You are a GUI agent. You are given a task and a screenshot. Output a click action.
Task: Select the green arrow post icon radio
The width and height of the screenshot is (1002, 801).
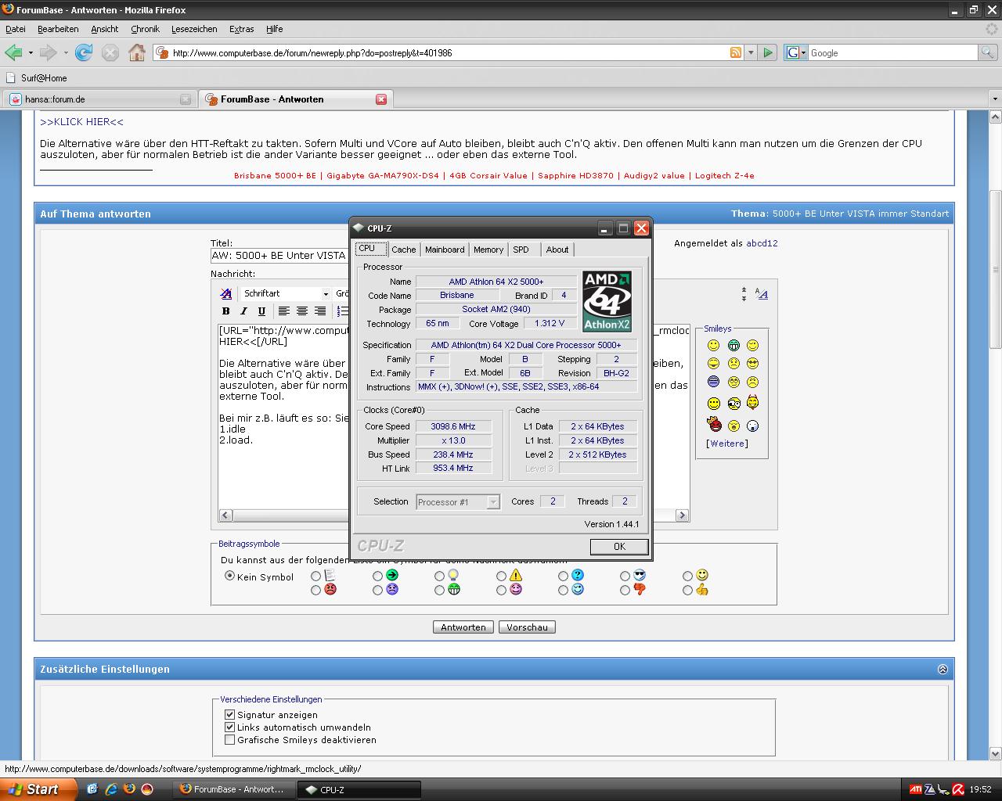pos(377,576)
